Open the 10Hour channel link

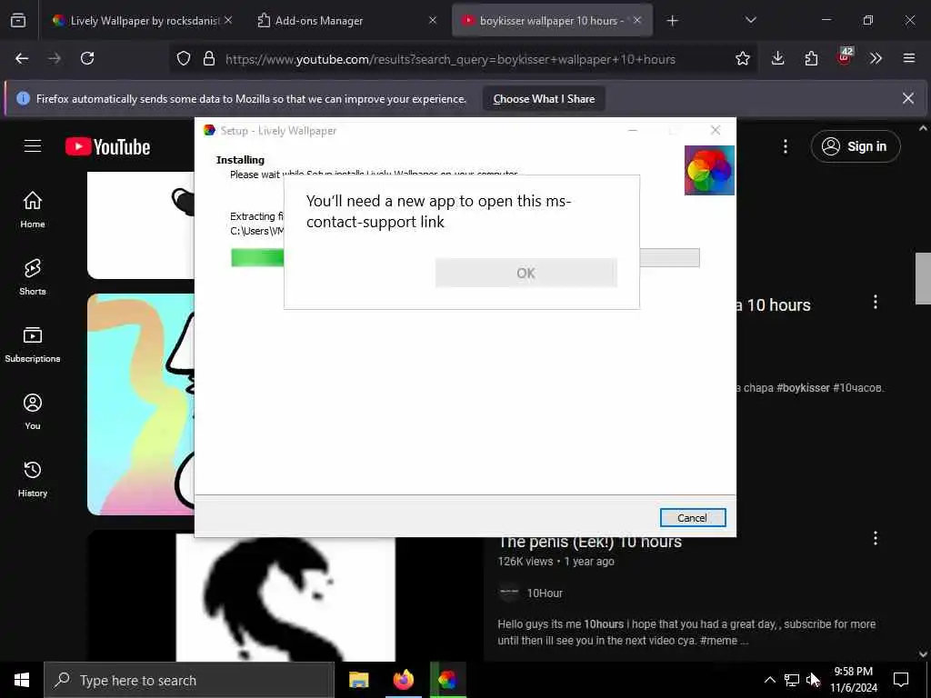pos(545,593)
